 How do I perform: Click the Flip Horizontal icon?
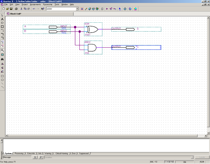(x=2, y=64)
